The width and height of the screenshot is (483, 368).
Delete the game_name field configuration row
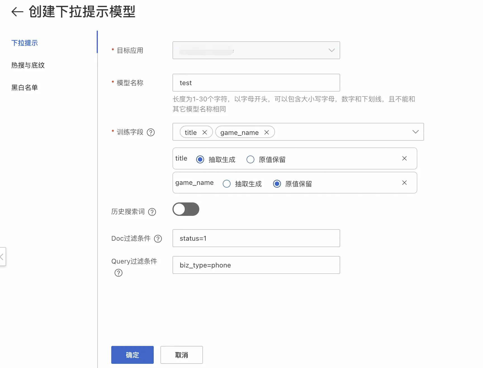pyautogui.click(x=404, y=183)
